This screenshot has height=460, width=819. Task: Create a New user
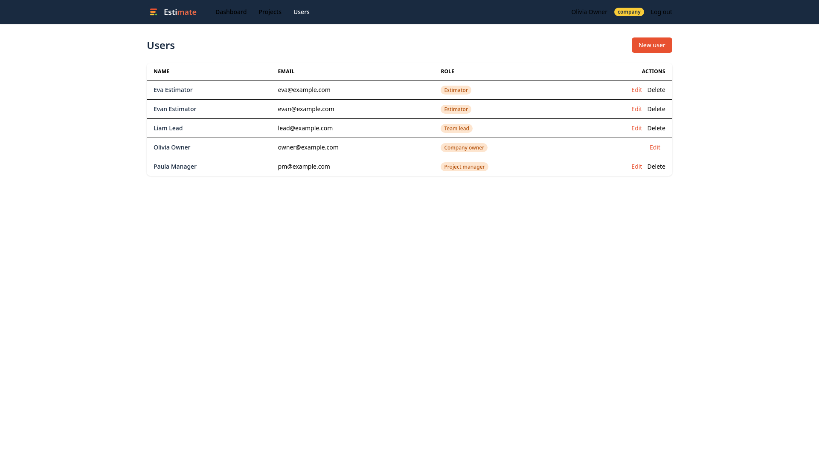[x=652, y=45]
